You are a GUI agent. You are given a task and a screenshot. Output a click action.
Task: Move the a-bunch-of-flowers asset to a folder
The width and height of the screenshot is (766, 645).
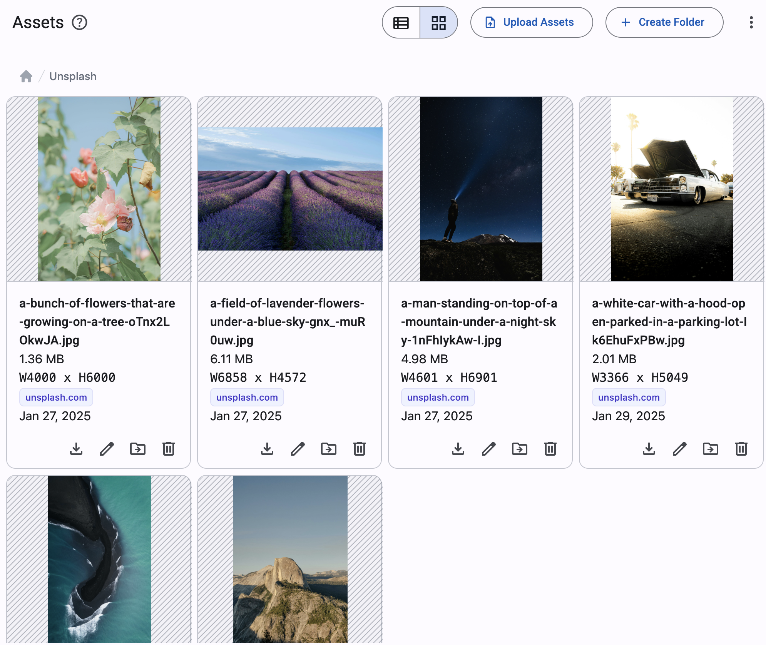click(138, 449)
